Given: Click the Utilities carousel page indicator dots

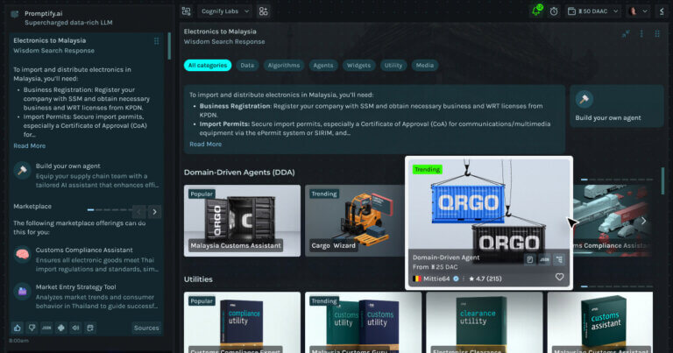Looking at the screenshot, I should coord(617,286).
